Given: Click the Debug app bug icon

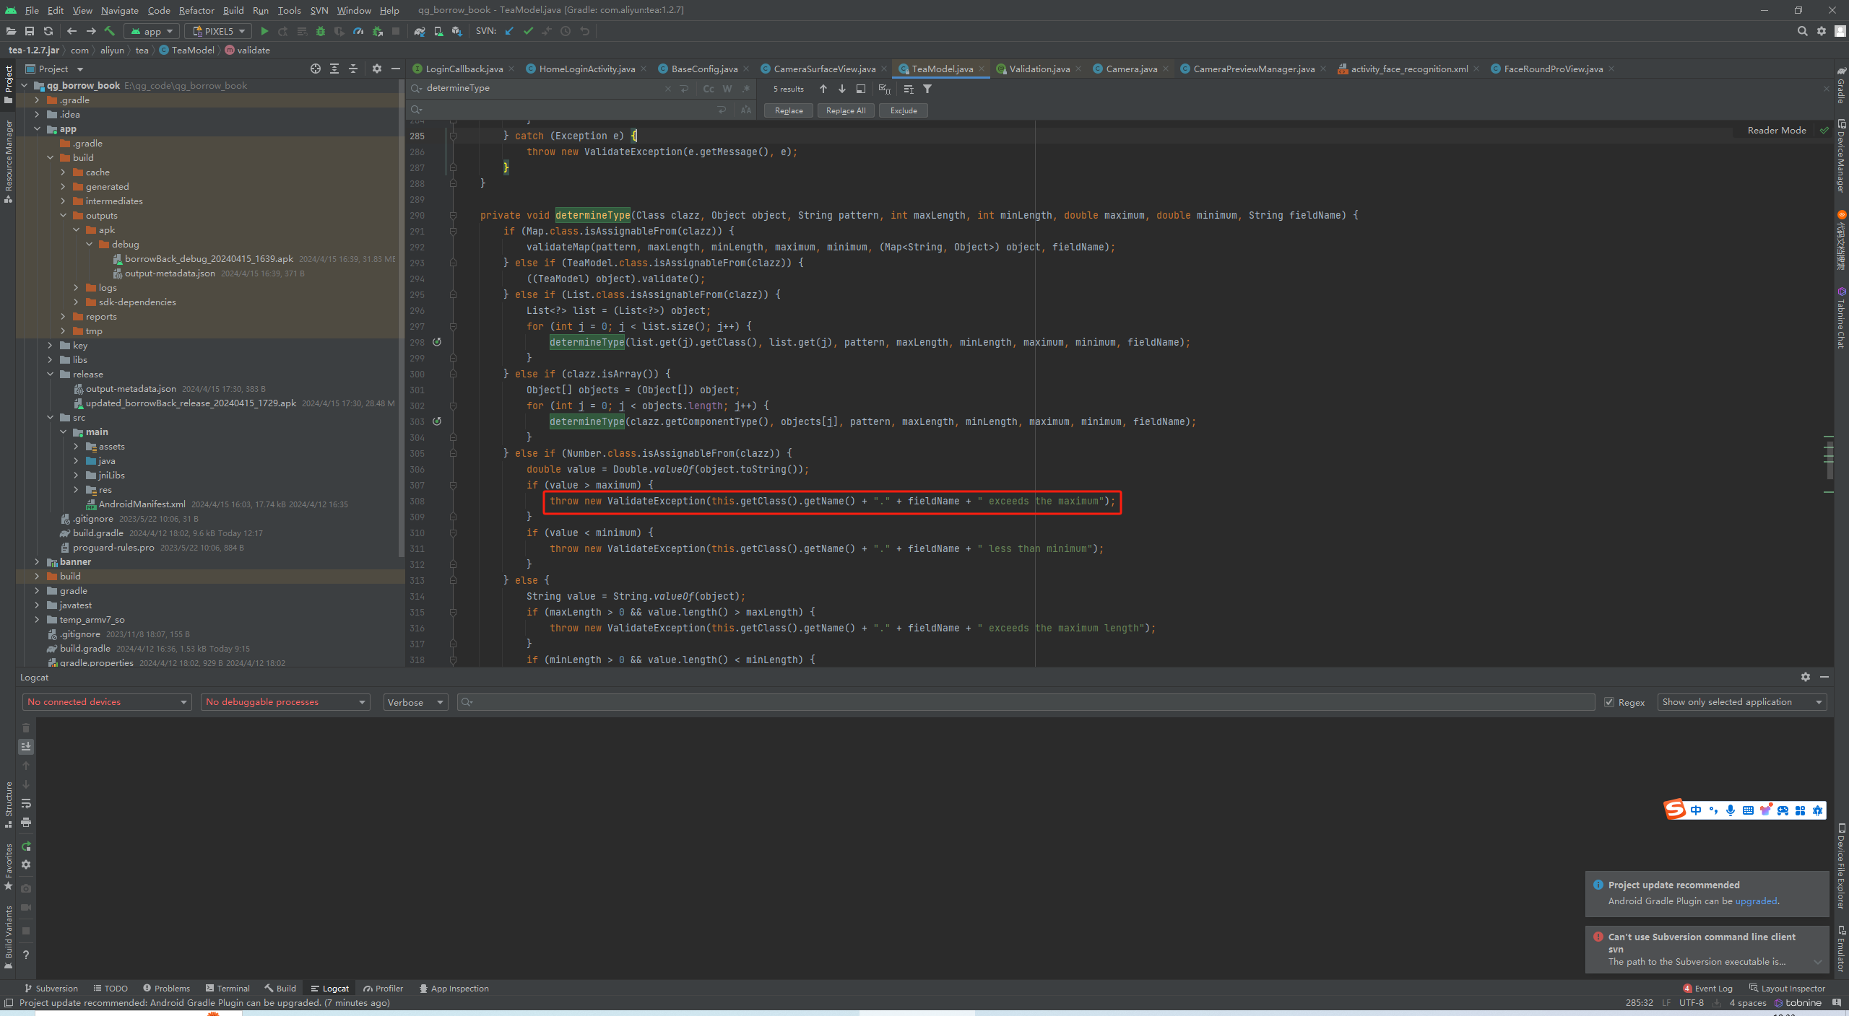Looking at the screenshot, I should coord(321,31).
